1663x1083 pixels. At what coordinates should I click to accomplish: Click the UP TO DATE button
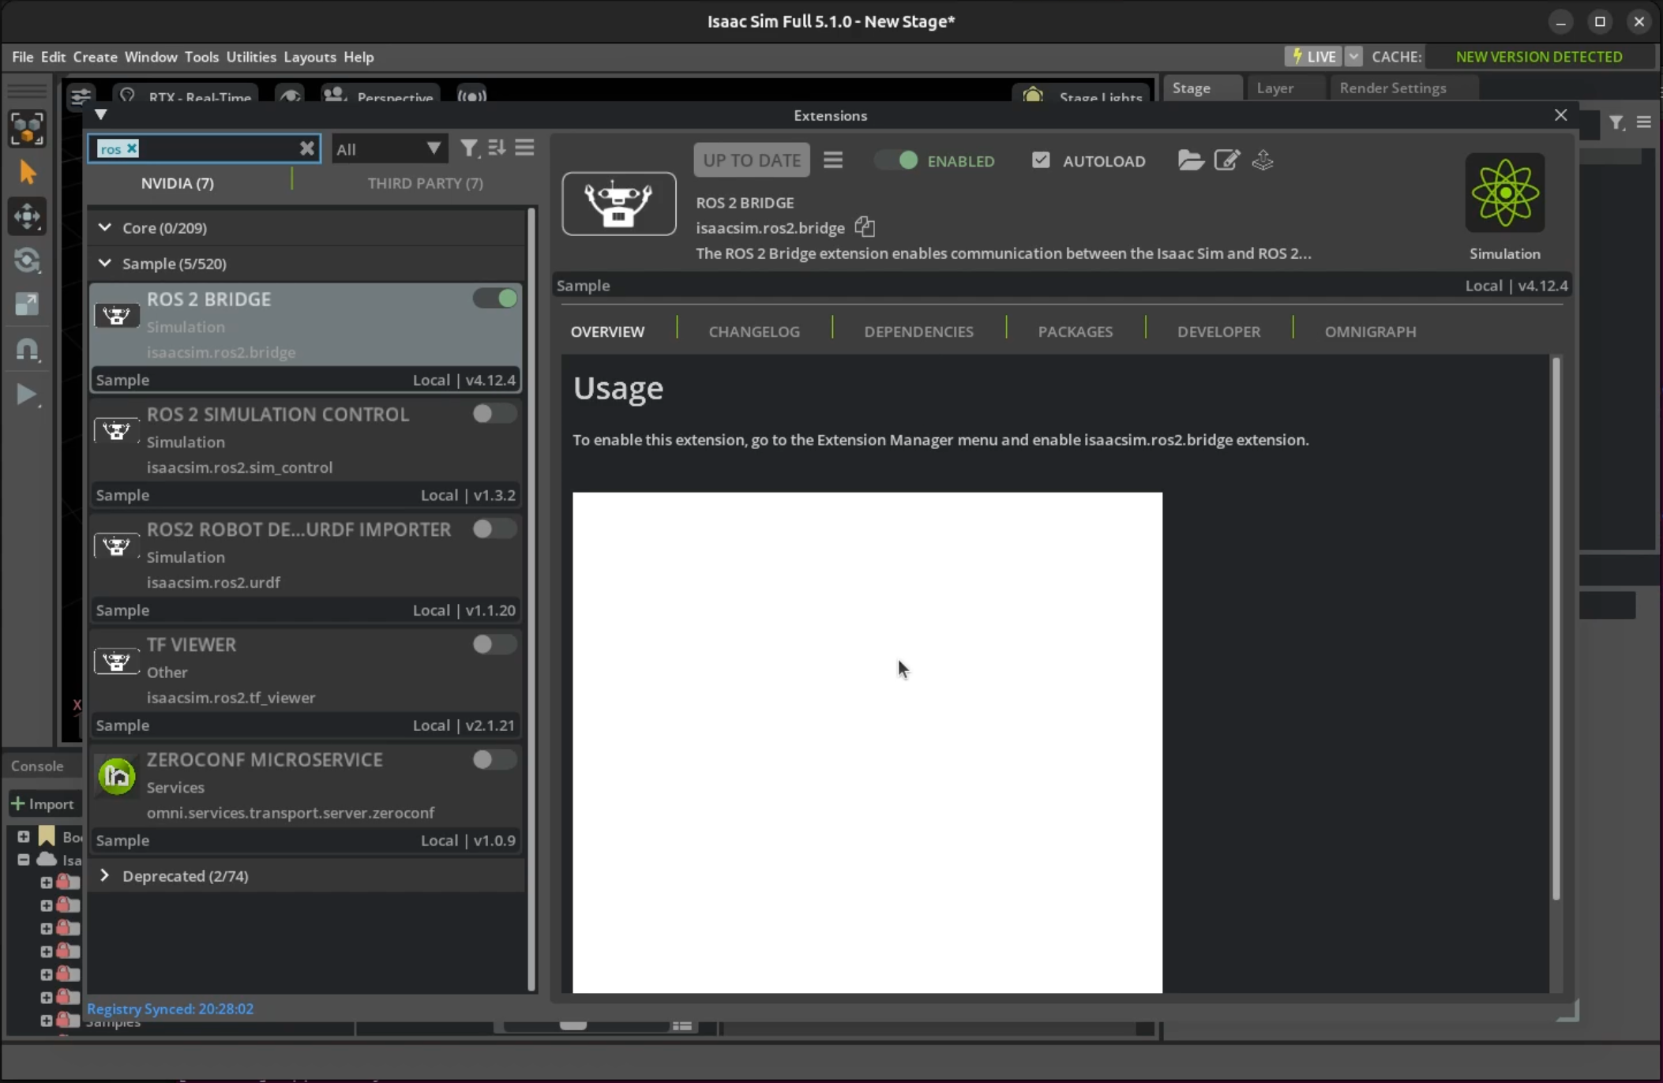pyautogui.click(x=751, y=159)
